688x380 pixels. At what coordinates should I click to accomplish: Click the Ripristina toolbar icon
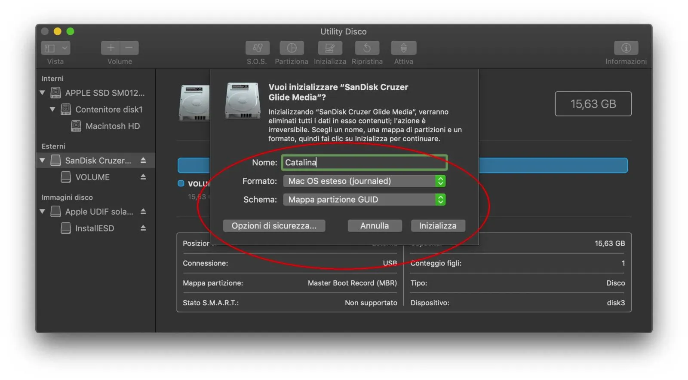[x=367, y=48]
